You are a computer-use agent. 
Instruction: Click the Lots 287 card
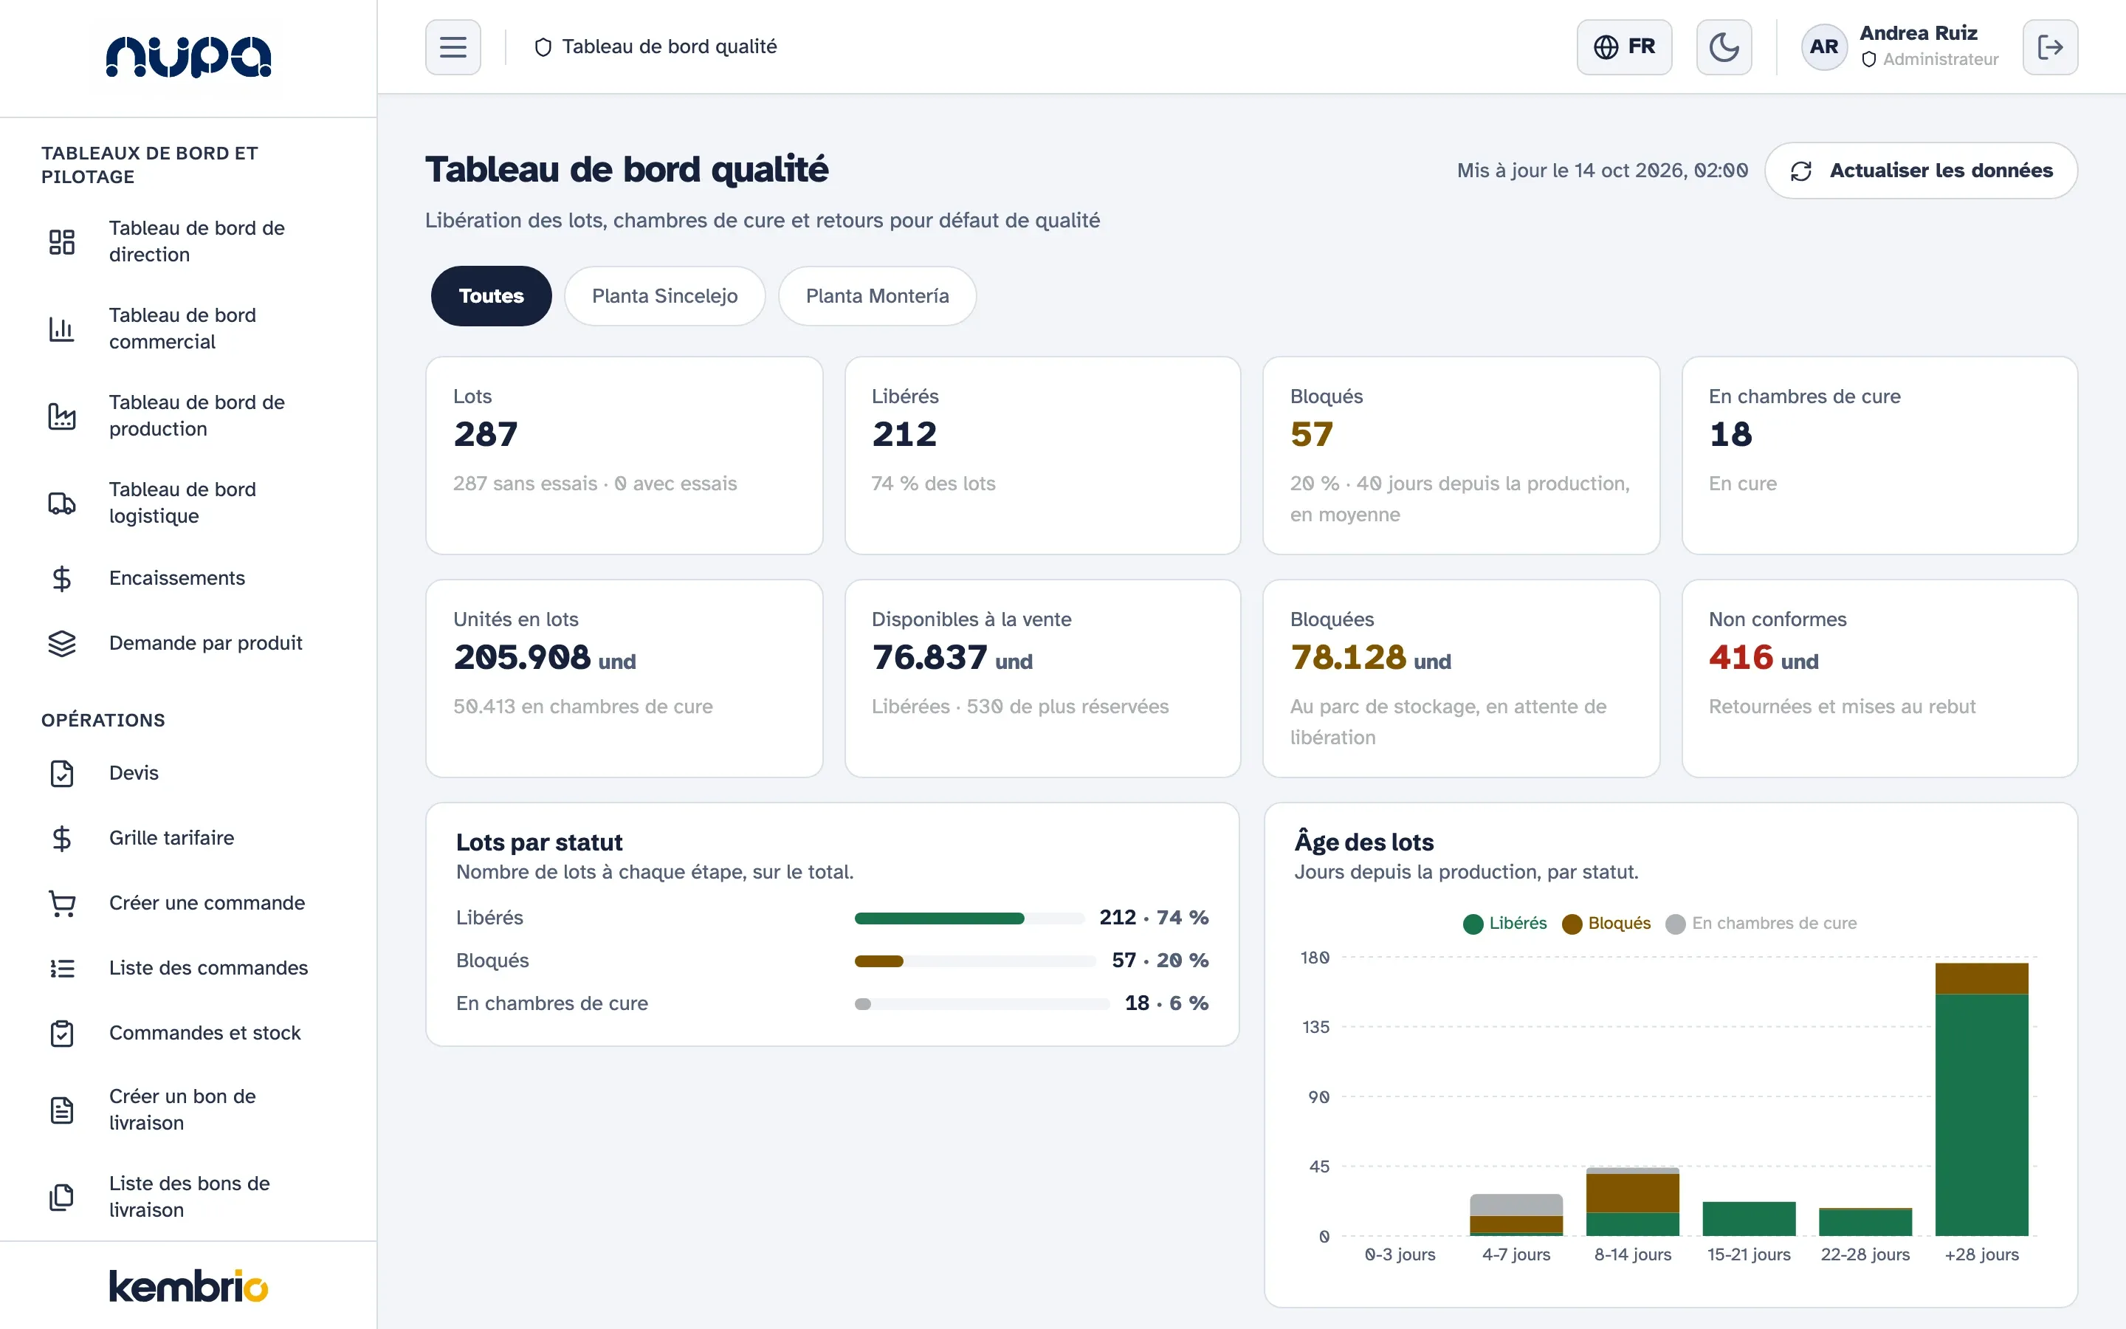624,456
